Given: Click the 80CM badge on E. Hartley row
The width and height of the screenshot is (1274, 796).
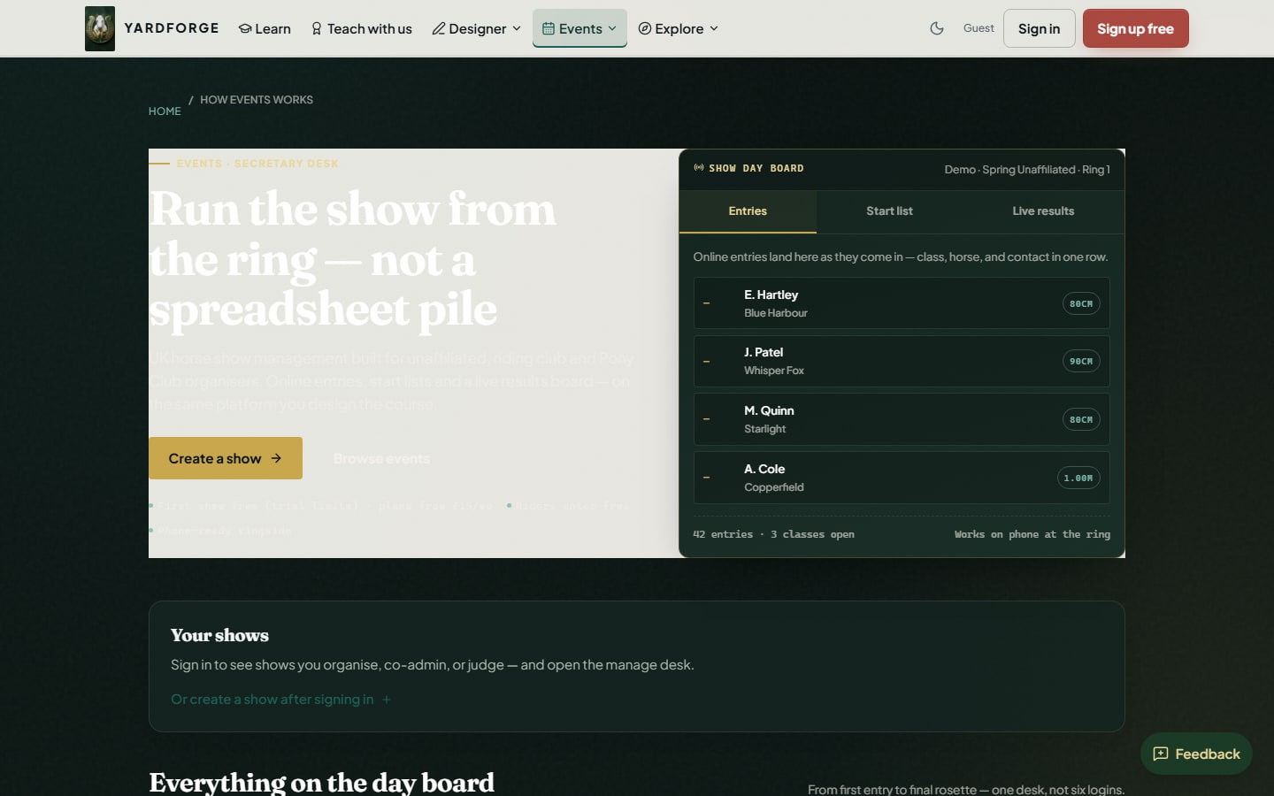Looking at the screenshot, I should pyautogui.click(x=1081, y=303).
